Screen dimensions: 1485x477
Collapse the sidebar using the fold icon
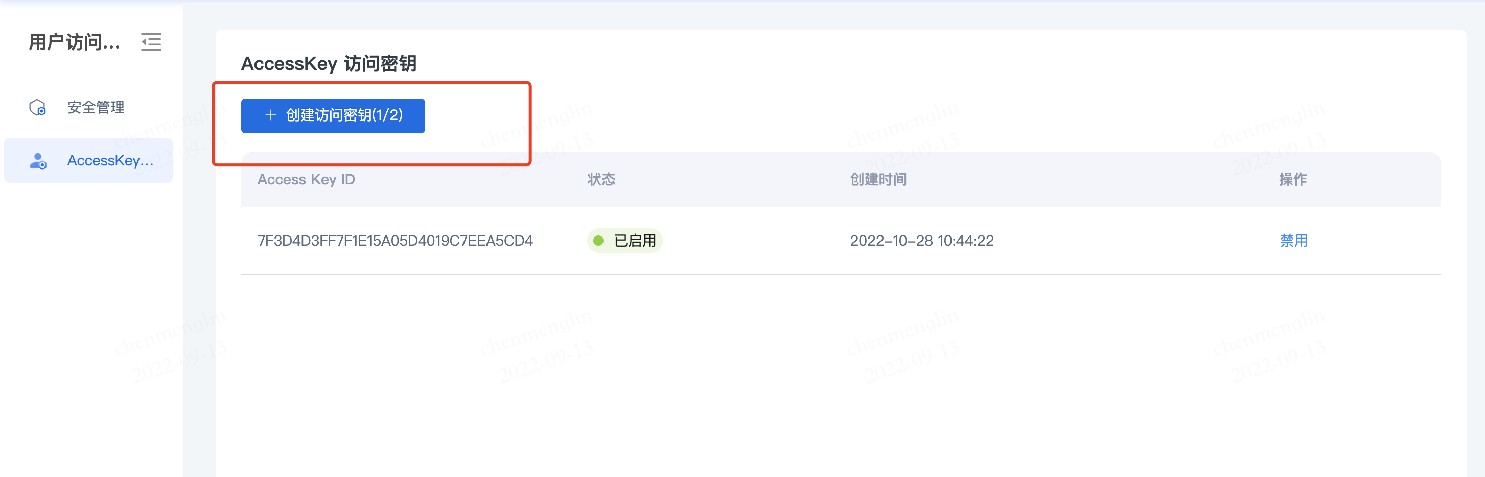pyautogui.click(x=151, y=42)
